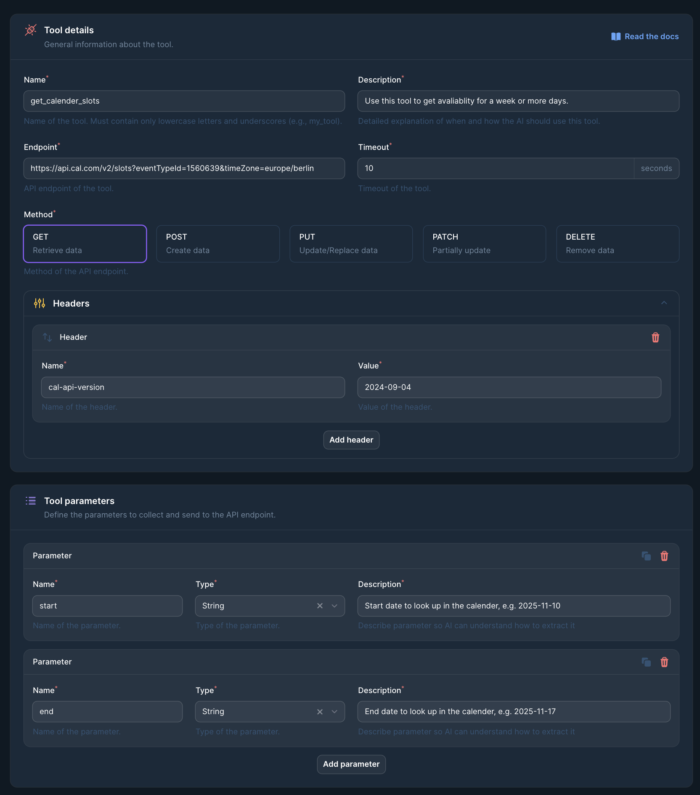Duplicate the start parameter
This screenshot has width=700, height=795.
(x=646, y=556)
